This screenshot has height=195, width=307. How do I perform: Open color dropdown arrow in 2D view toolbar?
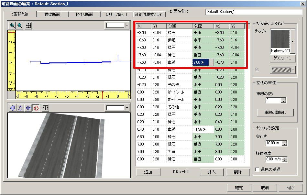coord(127,26)
